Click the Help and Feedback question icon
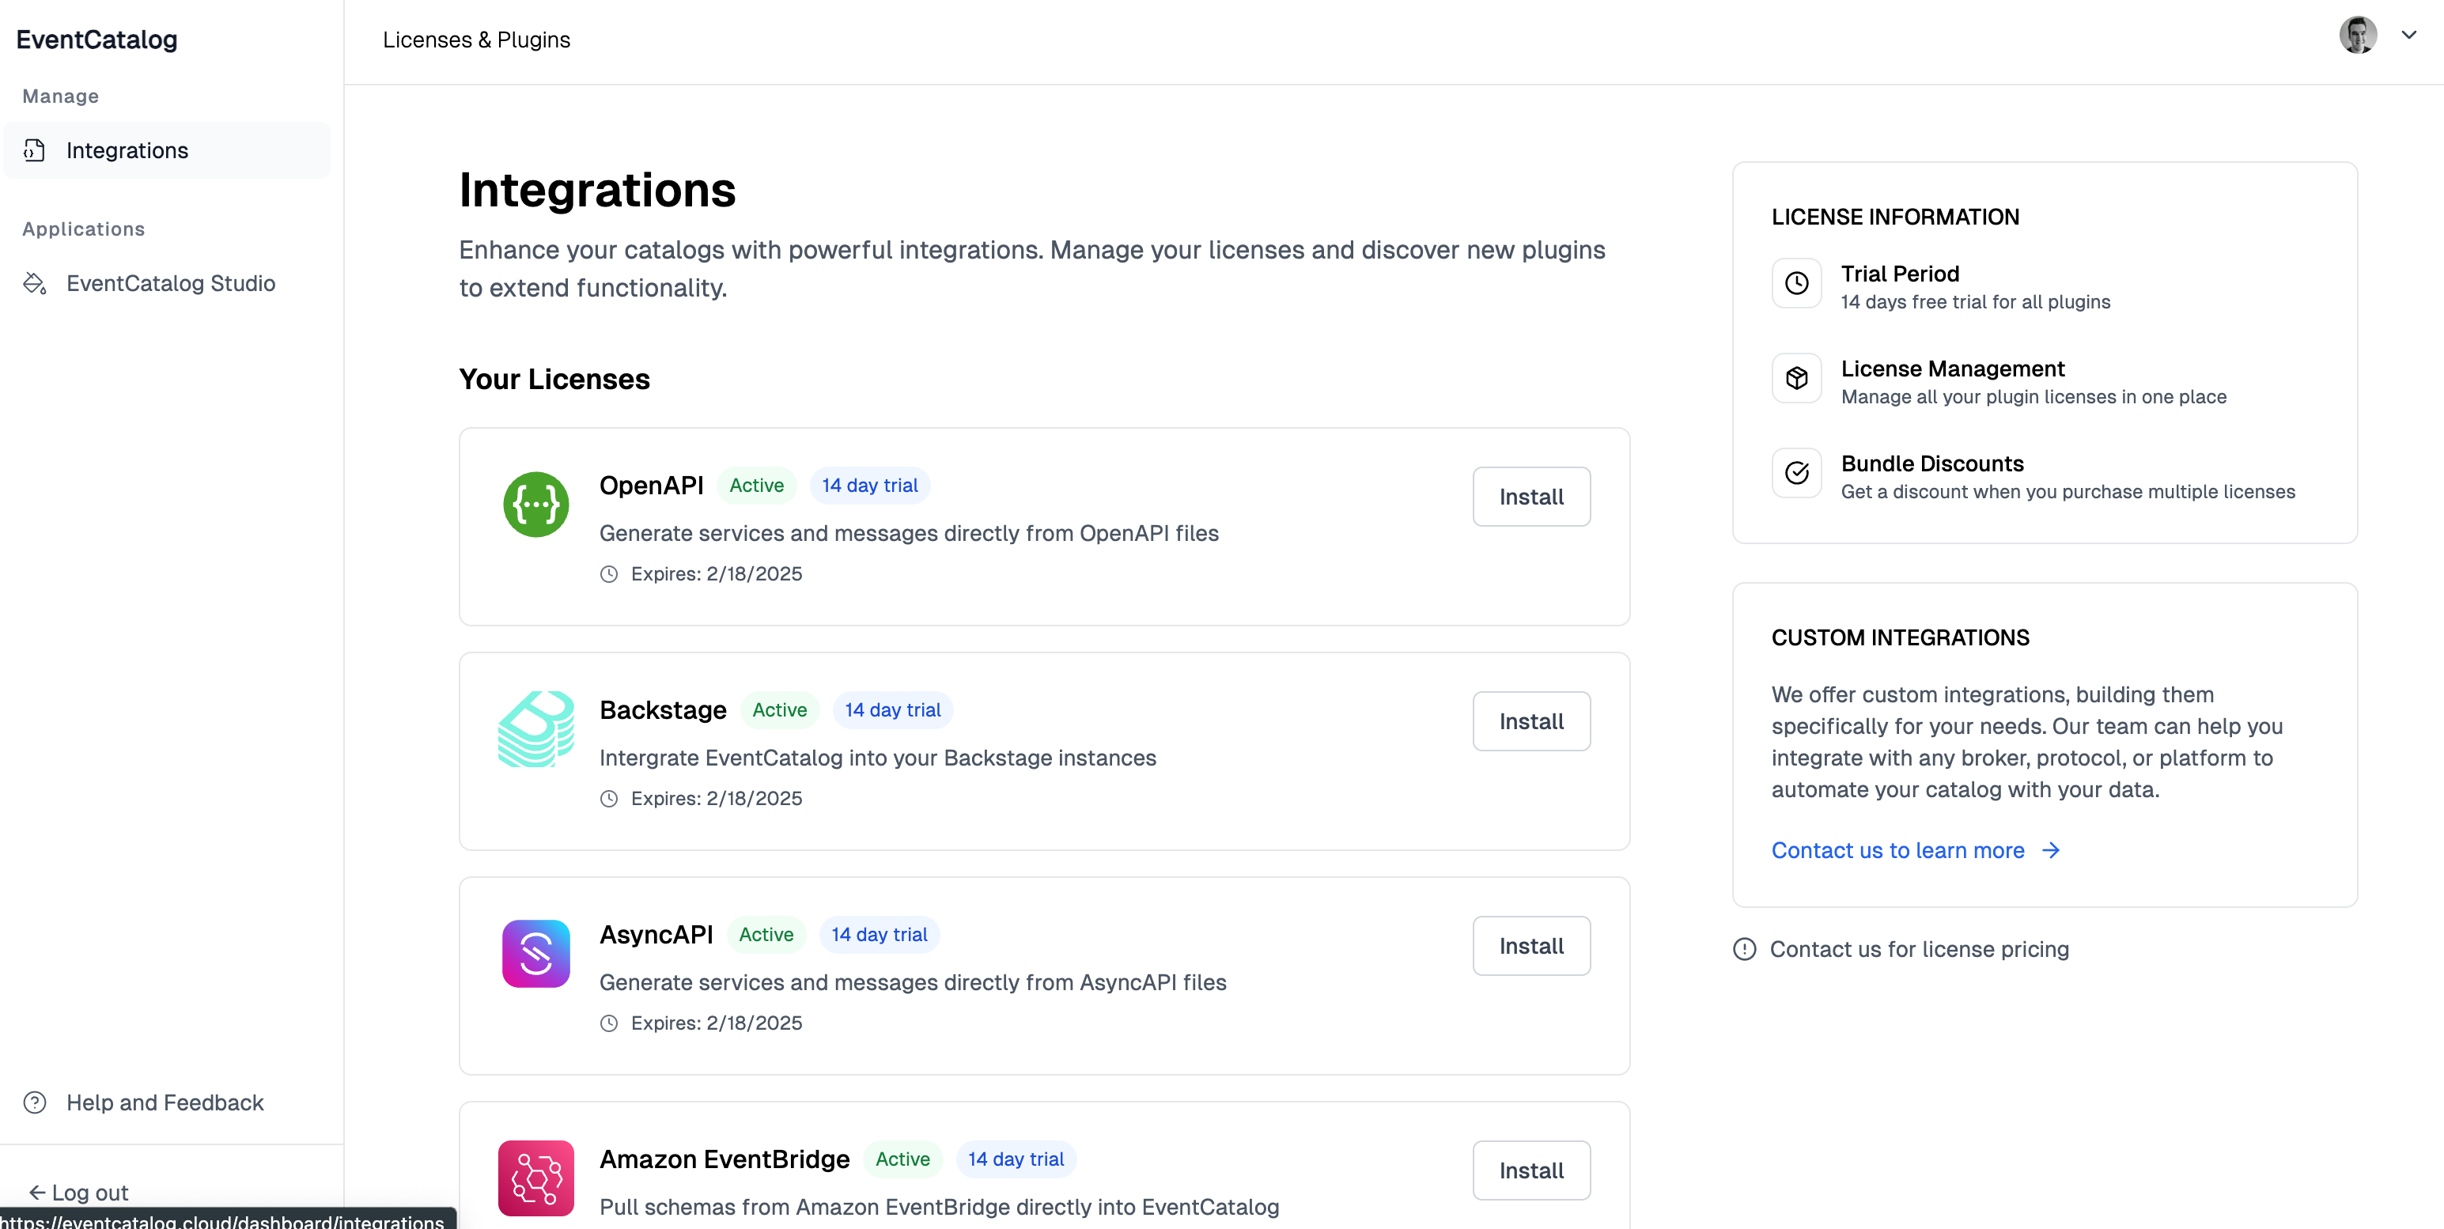Viewport: 2444px width, 1229px height. pyautogui.click(x=34, y=1102)
